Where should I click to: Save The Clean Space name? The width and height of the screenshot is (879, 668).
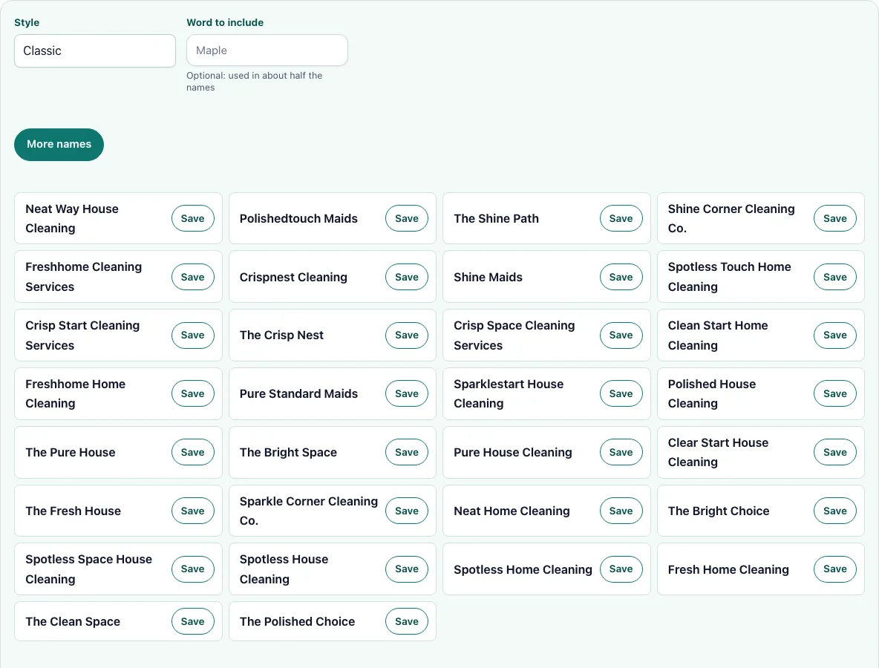[x=193, y=621]
